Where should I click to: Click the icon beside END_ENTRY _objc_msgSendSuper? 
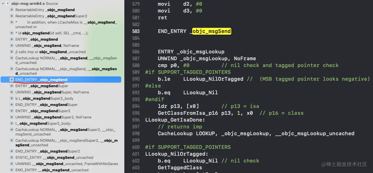tap(12, 105)
